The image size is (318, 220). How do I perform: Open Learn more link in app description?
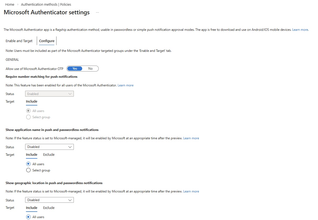point(300,30)
